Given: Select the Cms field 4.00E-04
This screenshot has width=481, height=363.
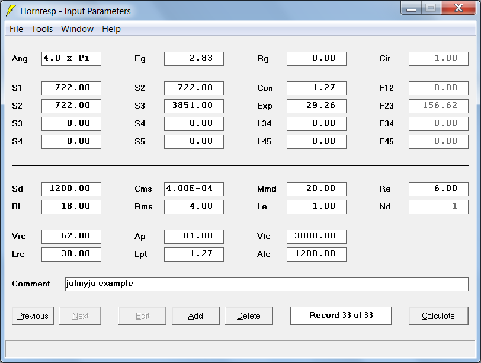Looking at the screenshot, I should (194, 189).
